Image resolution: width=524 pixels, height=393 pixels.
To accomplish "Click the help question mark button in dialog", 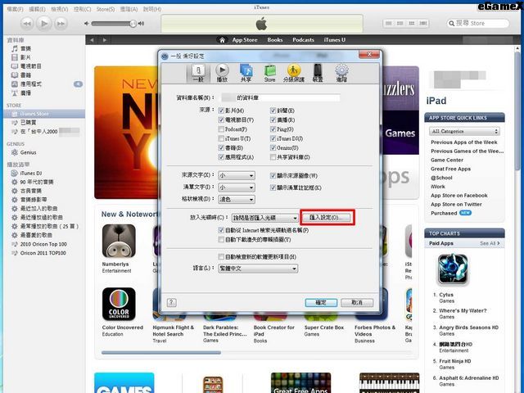I will pos(171,302).
